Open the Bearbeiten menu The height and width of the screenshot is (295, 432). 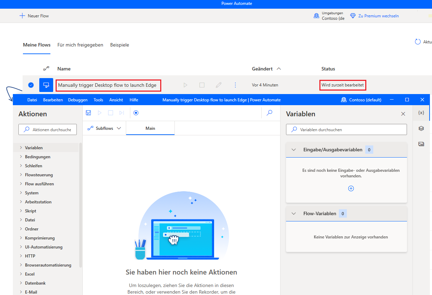click(53, 100)
